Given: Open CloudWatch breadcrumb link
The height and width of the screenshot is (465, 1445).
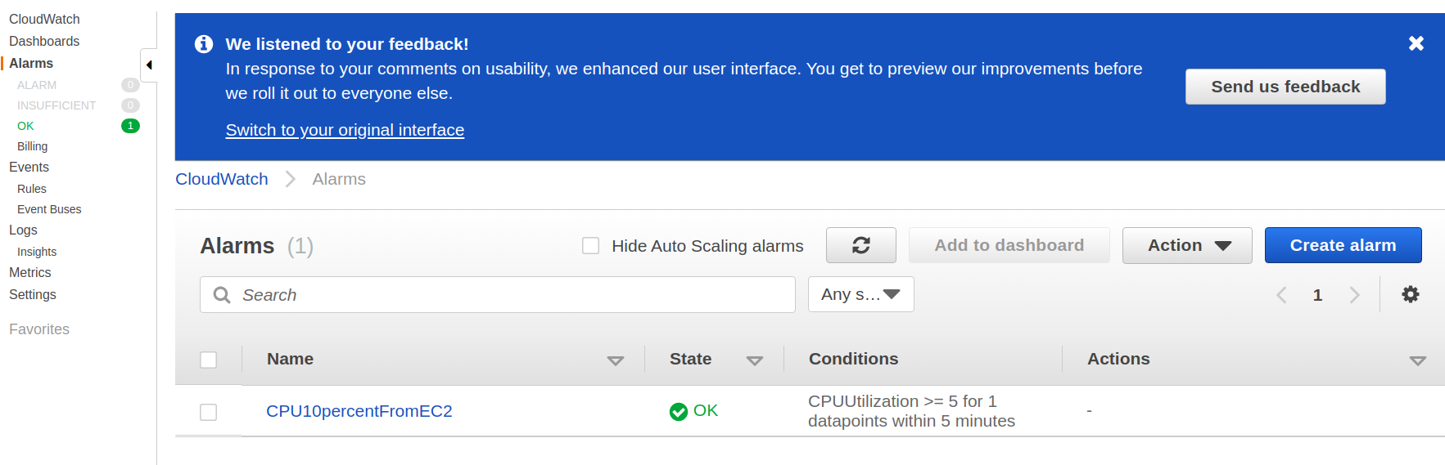Looking at the screenshot, I should pyautogui.click(x=222, y=179).
